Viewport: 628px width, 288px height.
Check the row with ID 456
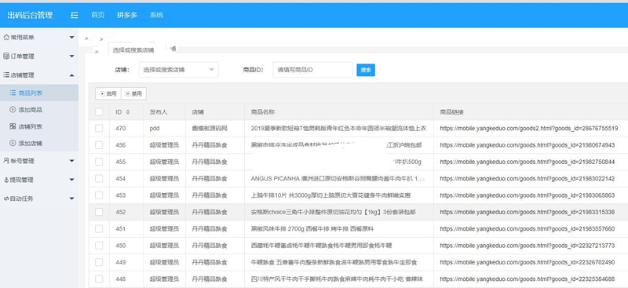[99, 145]
